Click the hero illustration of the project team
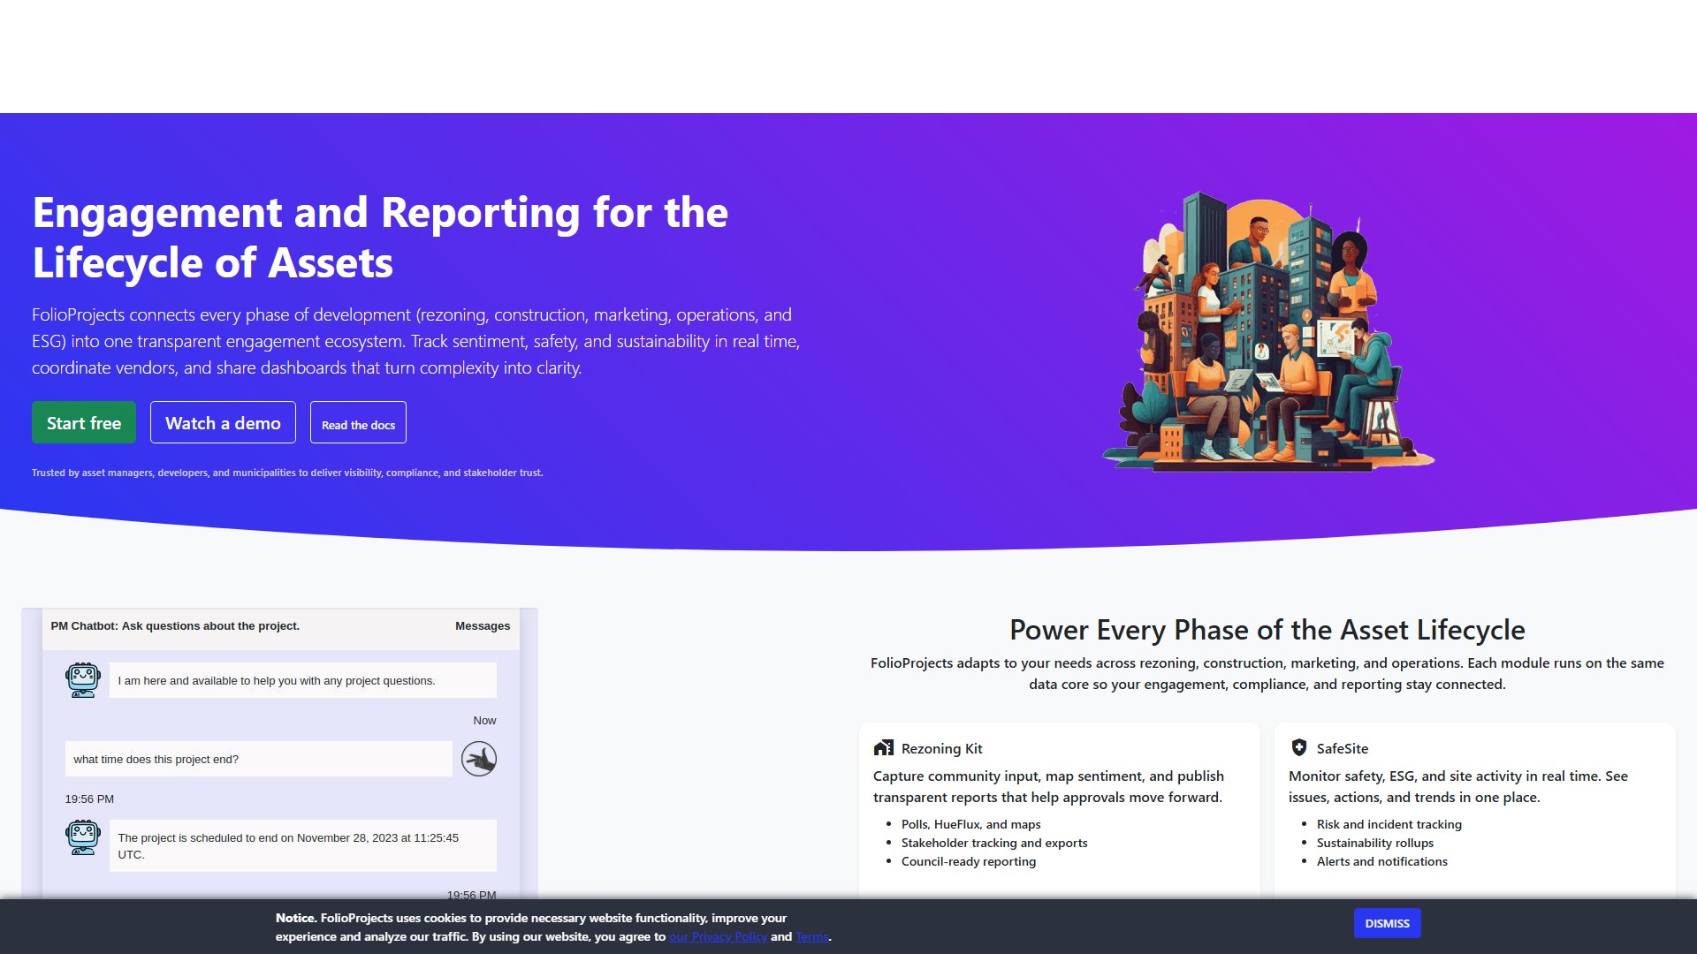This screenshot has height=954, width=1697. (1268, 331)
